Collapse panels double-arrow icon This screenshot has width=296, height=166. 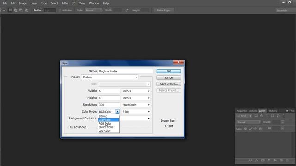287,111
